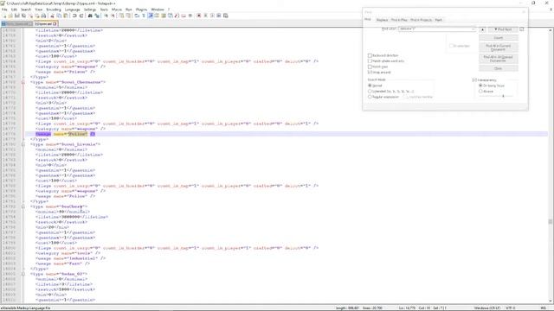
Task: Click the Windows (CR LF) status bar entry
Action: pos(487,308)
